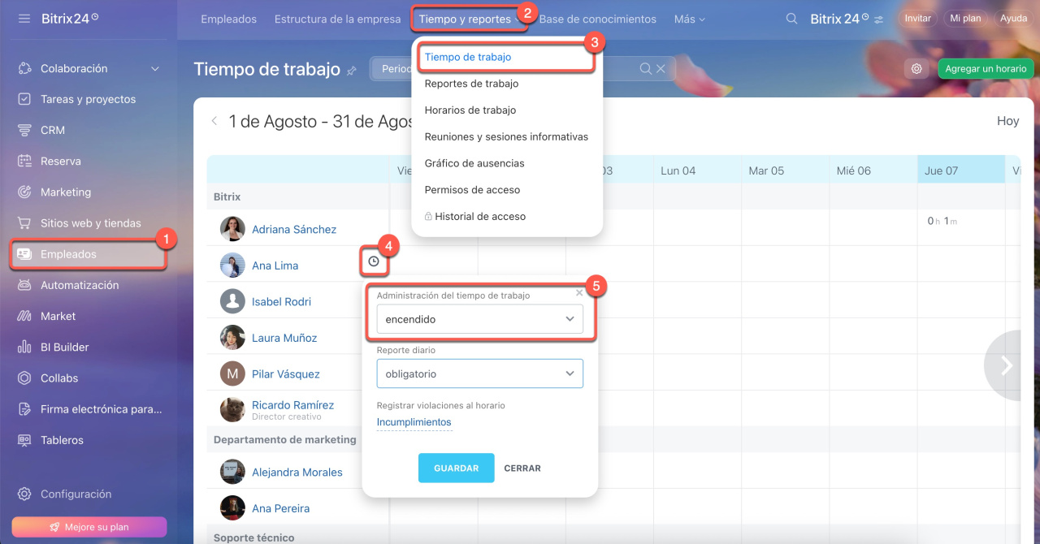
Task: Go to previous month with left chevron
Action: click(214, 121)
